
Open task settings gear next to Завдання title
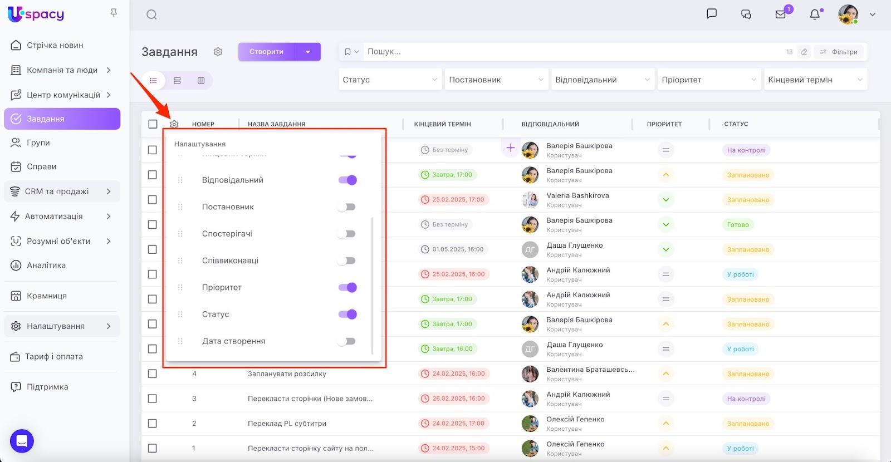(218, 52)
